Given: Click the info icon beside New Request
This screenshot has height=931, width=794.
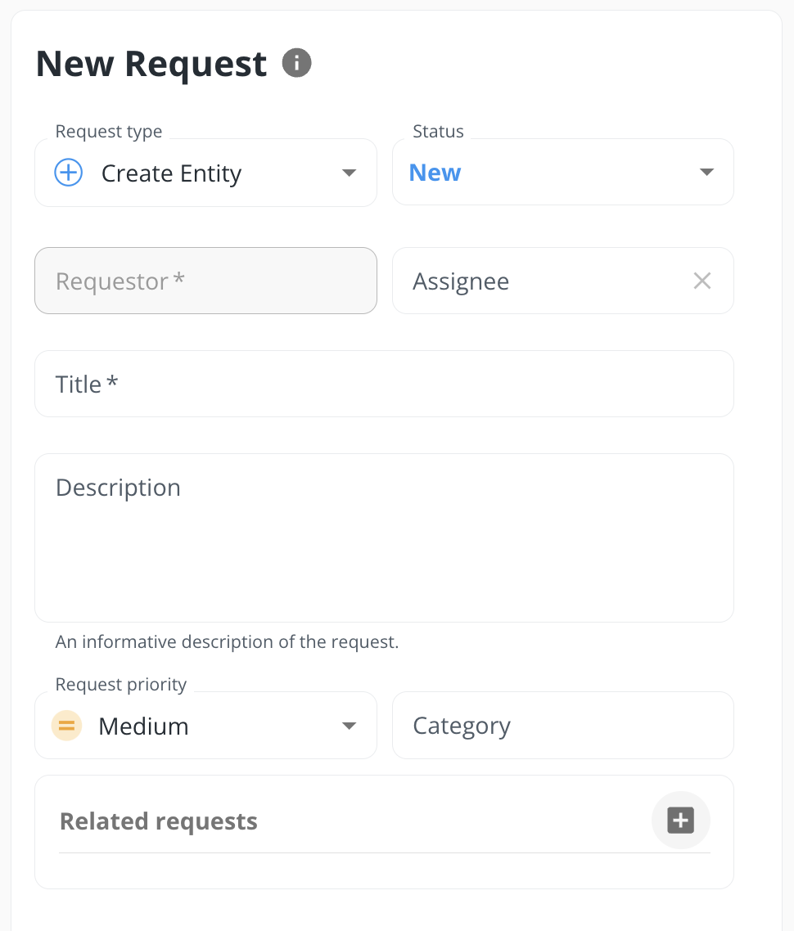Looking at the screenshot, I should (x=296, y=63).
